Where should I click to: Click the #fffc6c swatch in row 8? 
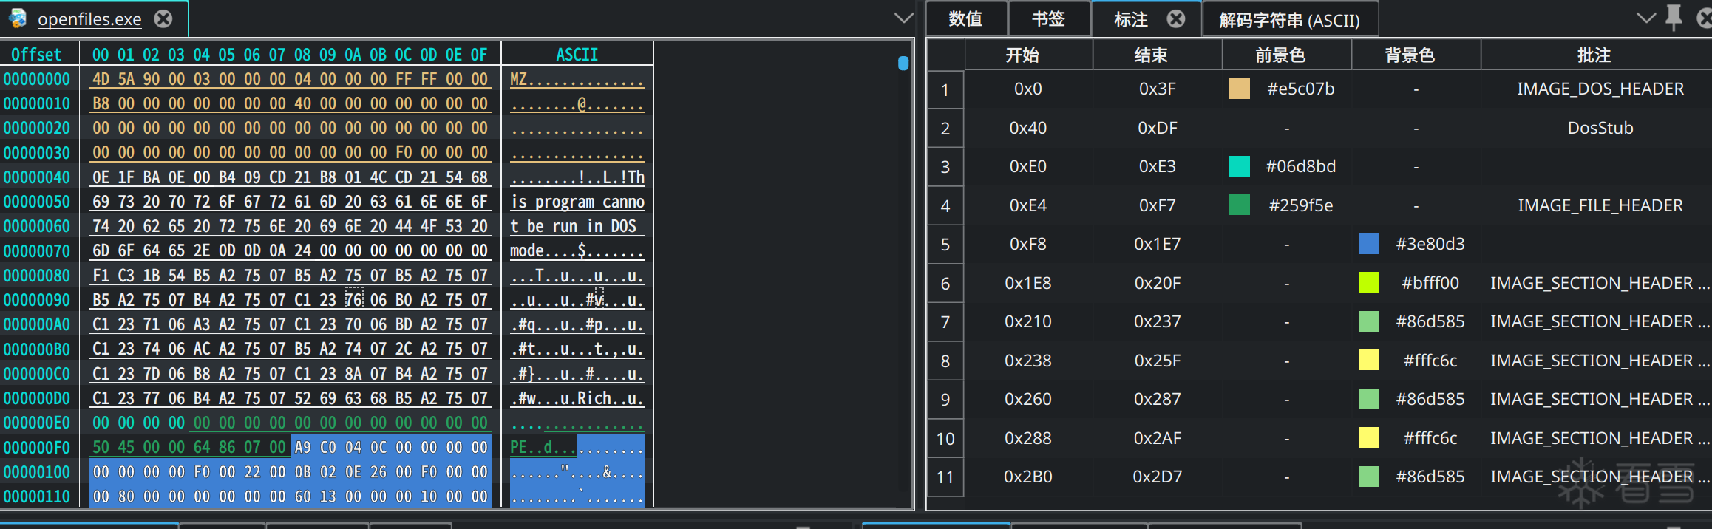pos(1368,360)
